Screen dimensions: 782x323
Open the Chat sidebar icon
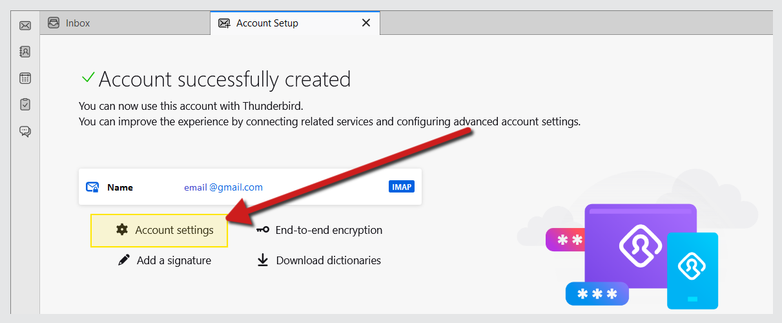coord(25,131)
